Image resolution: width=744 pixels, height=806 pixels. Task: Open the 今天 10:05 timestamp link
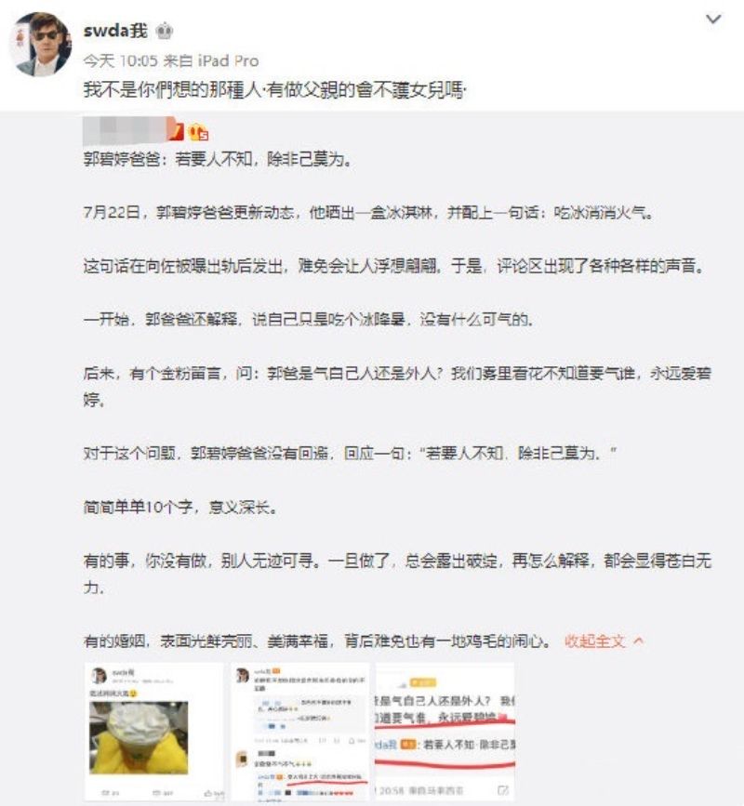pos(120,61)
